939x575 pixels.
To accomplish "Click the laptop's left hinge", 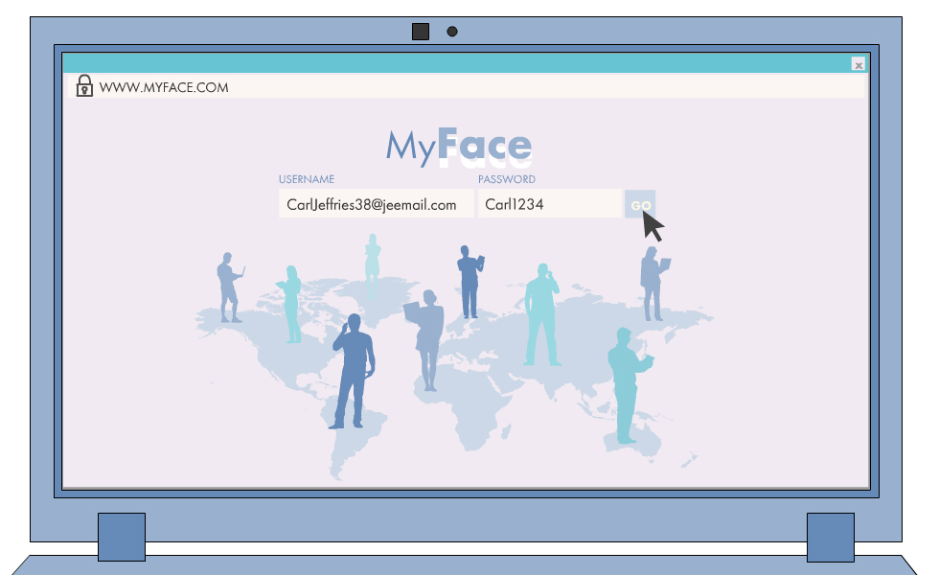I will pos(122,537).
